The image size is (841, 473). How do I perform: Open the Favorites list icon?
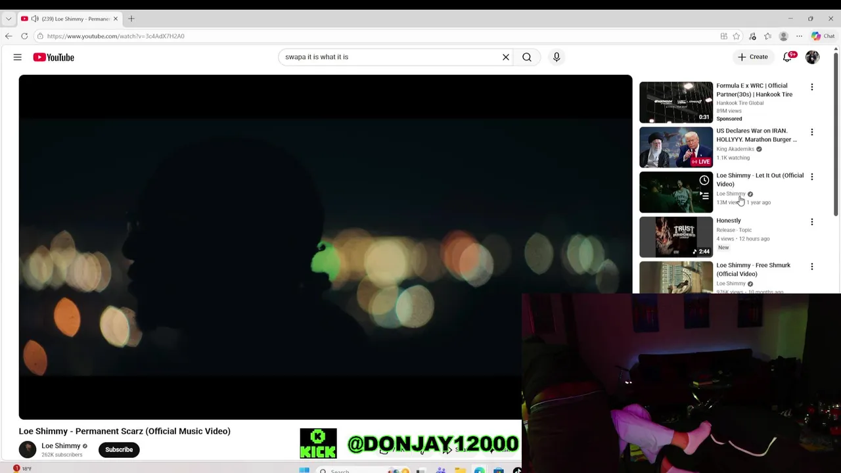767,36
